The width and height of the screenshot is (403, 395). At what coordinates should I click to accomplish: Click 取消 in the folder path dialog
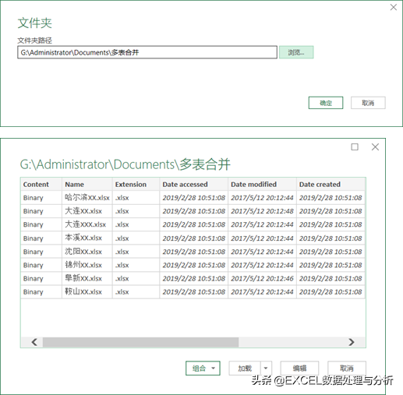point(368,103)
